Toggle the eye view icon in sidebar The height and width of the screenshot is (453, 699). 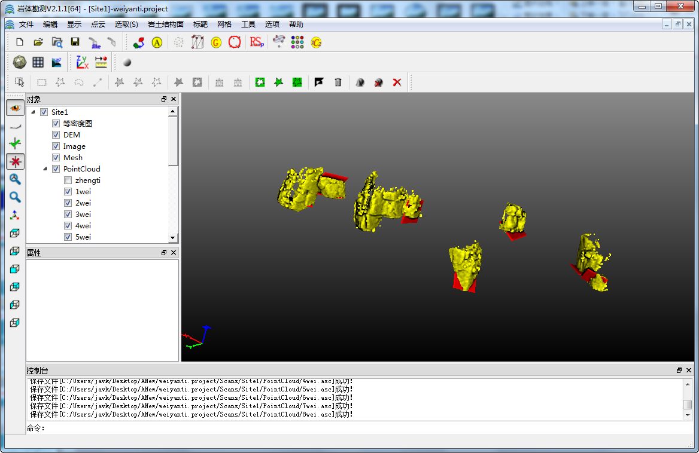[x=15, y=108]
